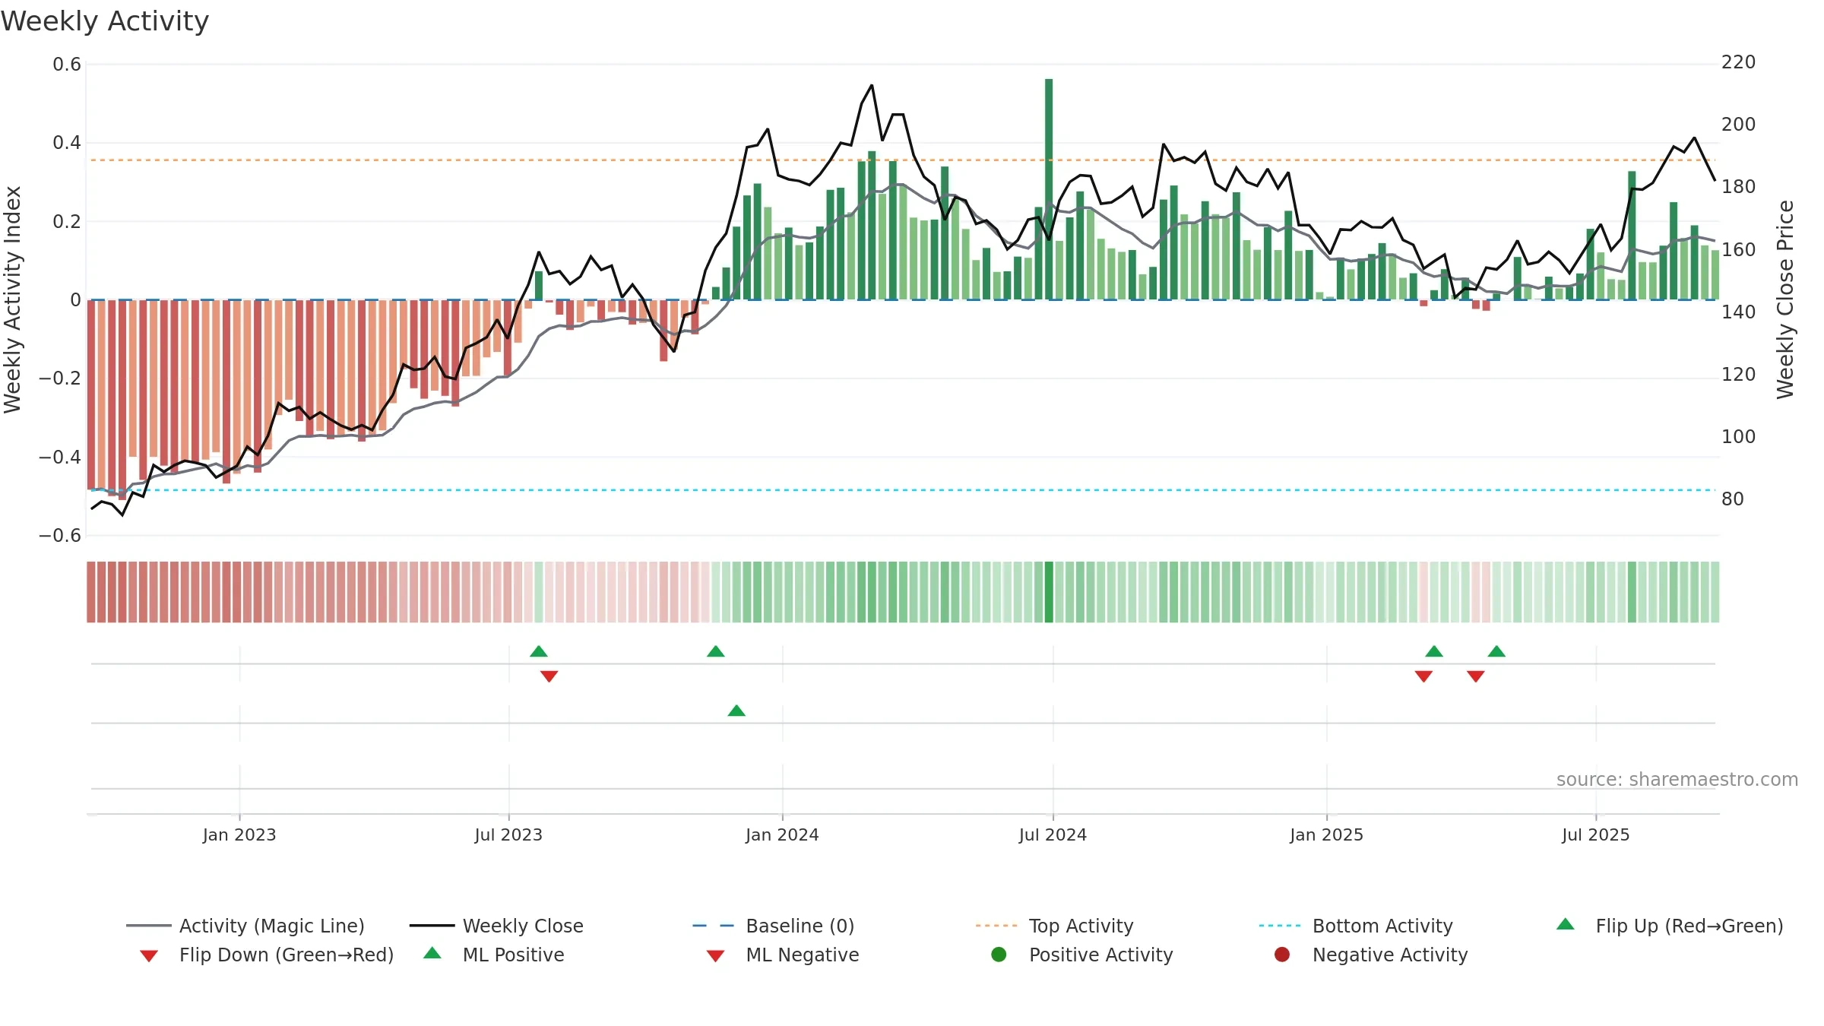Click the ML Positive triangle marker near Dec 2023
The width and height of the screenshot is (1824, 1026).
tap(736, 711)
